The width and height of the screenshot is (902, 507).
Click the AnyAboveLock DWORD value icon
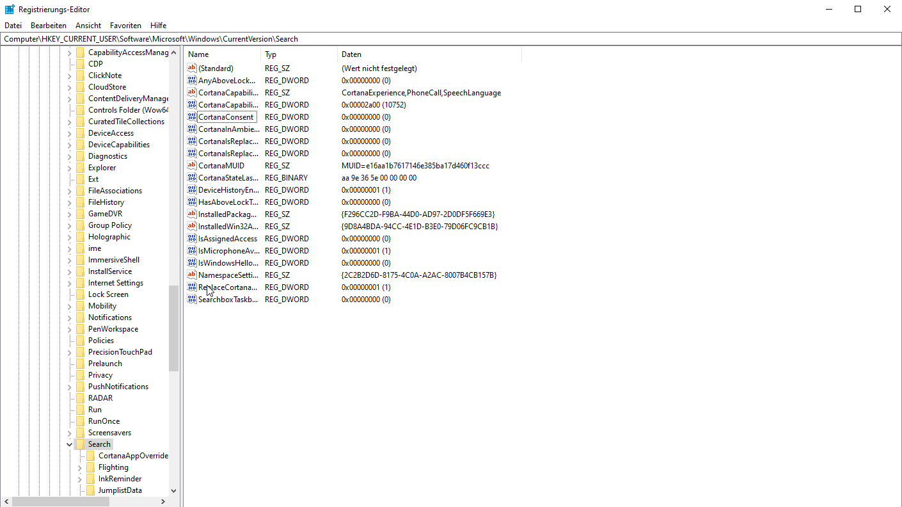click(x=192, y=81)
